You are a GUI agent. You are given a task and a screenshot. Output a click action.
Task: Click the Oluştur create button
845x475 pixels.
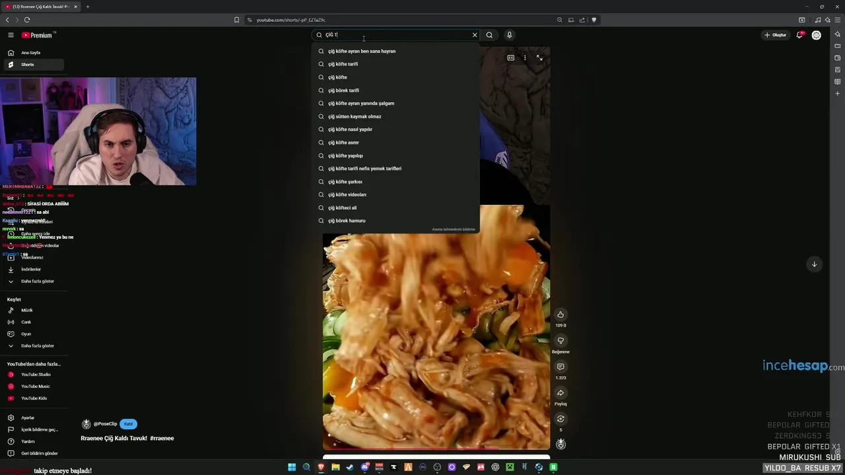[x=775, y=35]
